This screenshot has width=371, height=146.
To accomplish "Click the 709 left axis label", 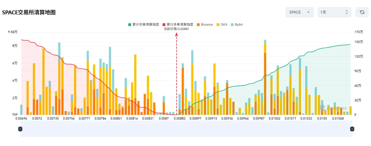I will click(x=15, y=115).
